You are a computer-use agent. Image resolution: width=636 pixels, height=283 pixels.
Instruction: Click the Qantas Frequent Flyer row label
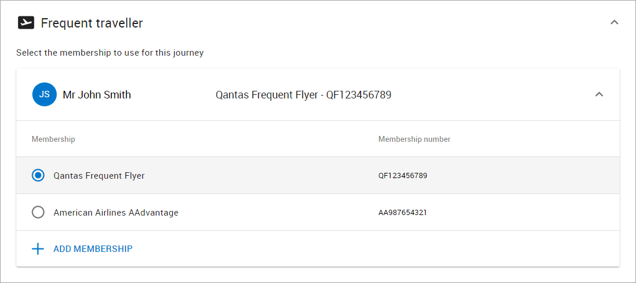(x=99, y=176)
